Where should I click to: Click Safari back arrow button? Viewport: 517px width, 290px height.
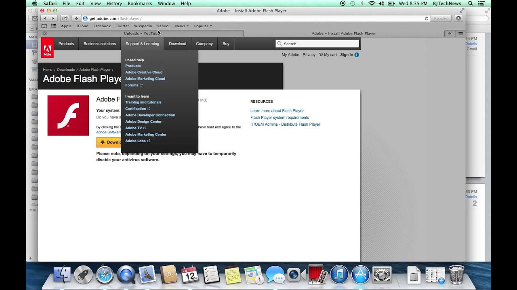45,19
